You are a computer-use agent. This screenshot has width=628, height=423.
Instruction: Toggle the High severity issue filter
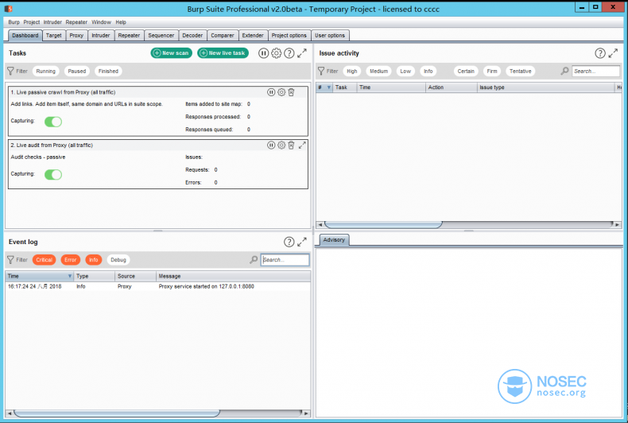tap(352, 71)
